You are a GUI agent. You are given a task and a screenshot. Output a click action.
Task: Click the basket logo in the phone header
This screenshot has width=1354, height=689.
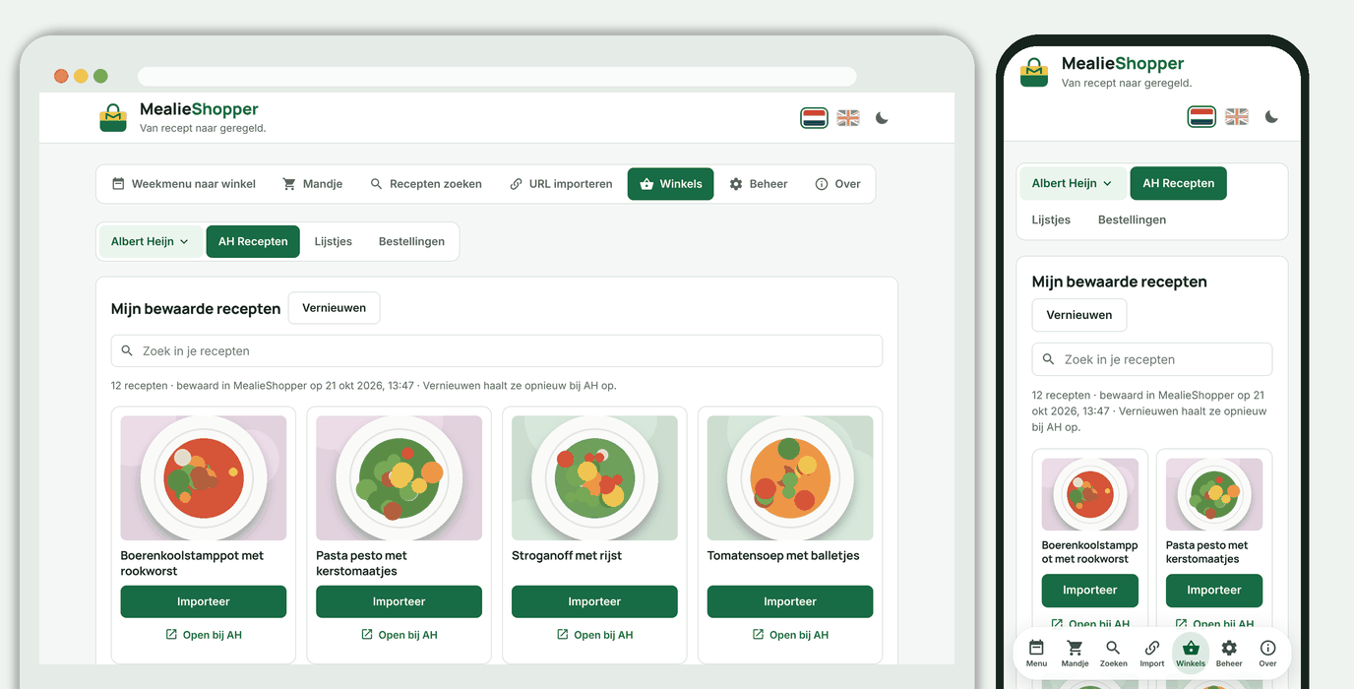(x=1034, y=72)
